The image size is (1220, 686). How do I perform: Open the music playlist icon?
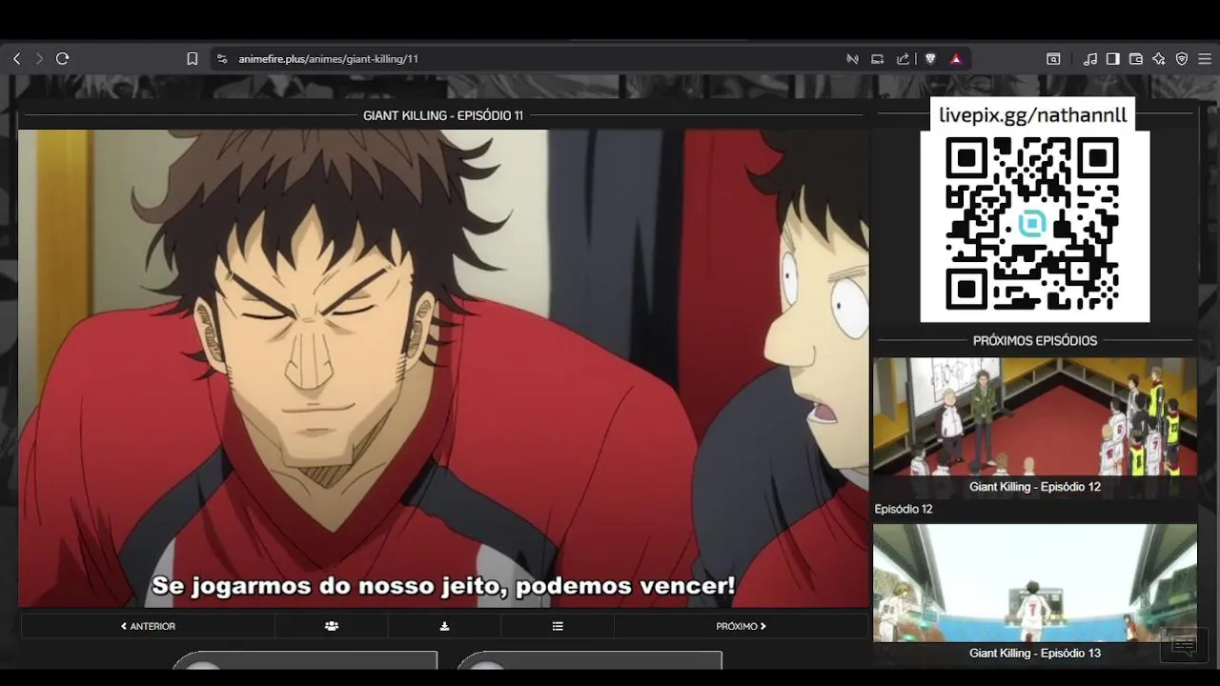(x=1090, y=59)
